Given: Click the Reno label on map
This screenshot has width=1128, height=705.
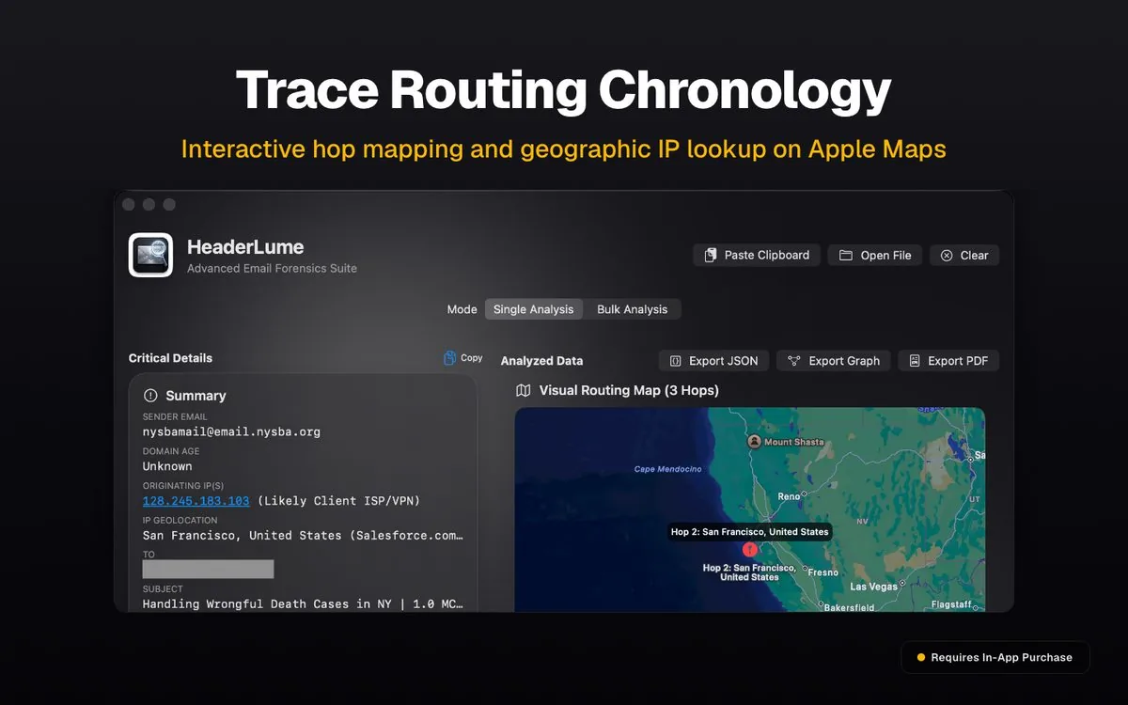Looking at the screenshot, I should point(790,496).
